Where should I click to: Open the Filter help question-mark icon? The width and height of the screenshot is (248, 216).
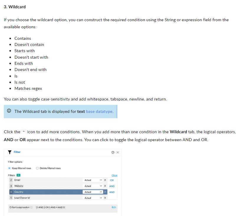tap(113, 152)
